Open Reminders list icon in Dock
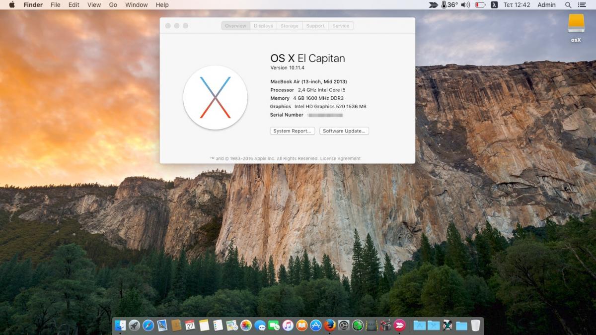596x335 pixels. click(218, 326)
